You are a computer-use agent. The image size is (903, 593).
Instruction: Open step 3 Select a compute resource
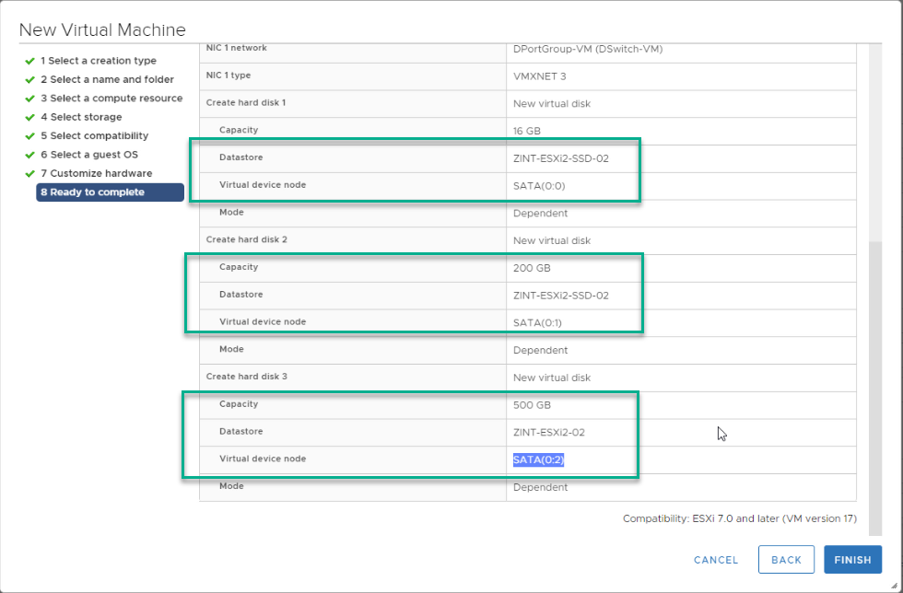(111, 98)
